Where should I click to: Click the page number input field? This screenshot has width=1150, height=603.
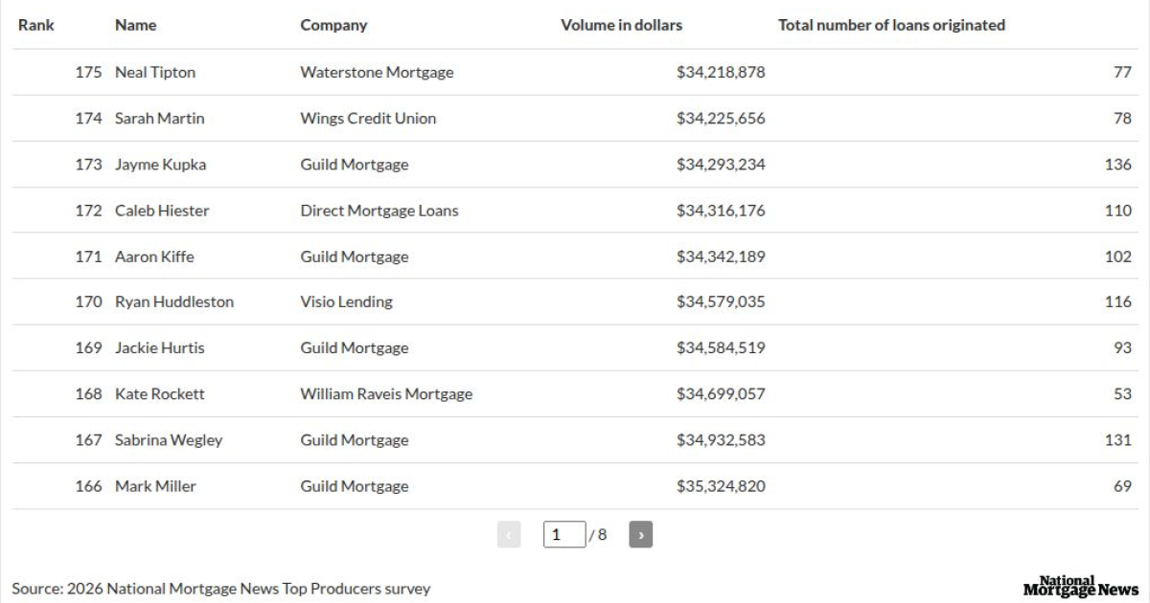(564, 534)
